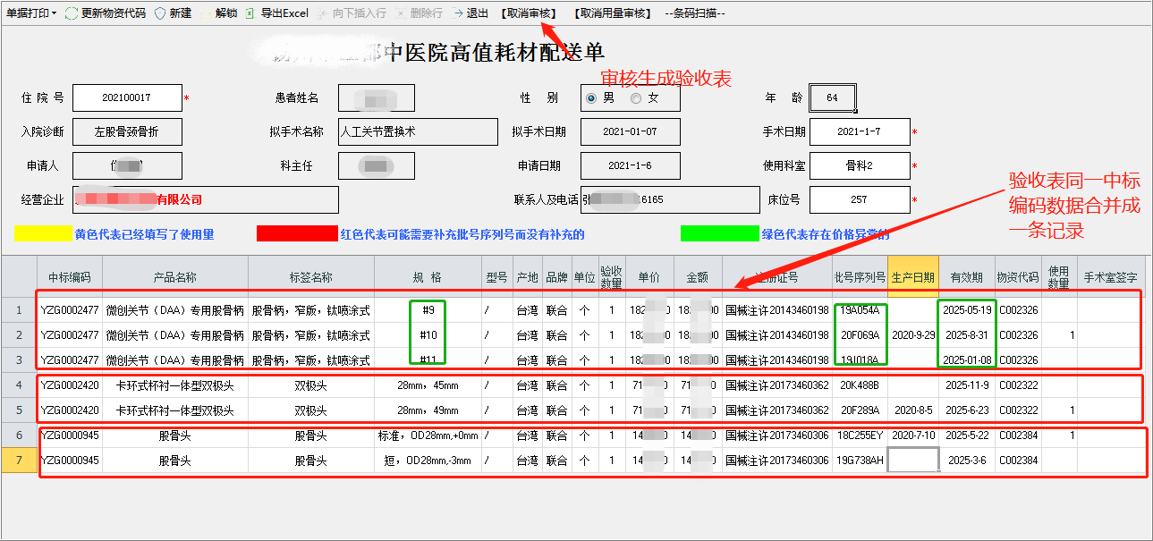This screenshot has height=541, width=1153.
Task: Click registration number 国械注许20173460362 in row 4
Action: (x=776, y=385)
